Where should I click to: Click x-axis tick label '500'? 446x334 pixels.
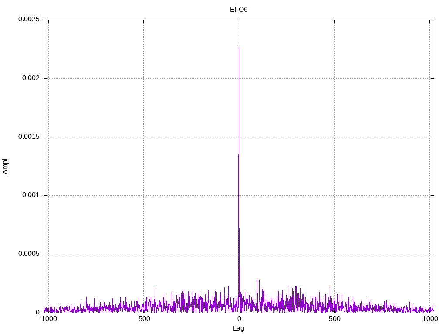tap(334, 319)
